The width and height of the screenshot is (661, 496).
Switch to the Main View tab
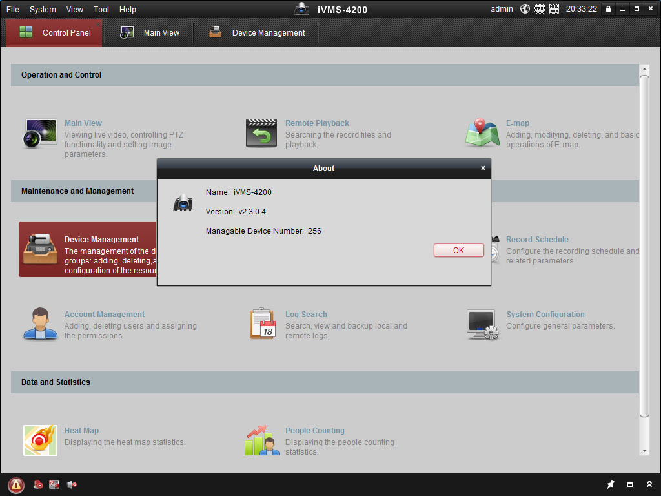pyautogui.click(x=150, y=32)
